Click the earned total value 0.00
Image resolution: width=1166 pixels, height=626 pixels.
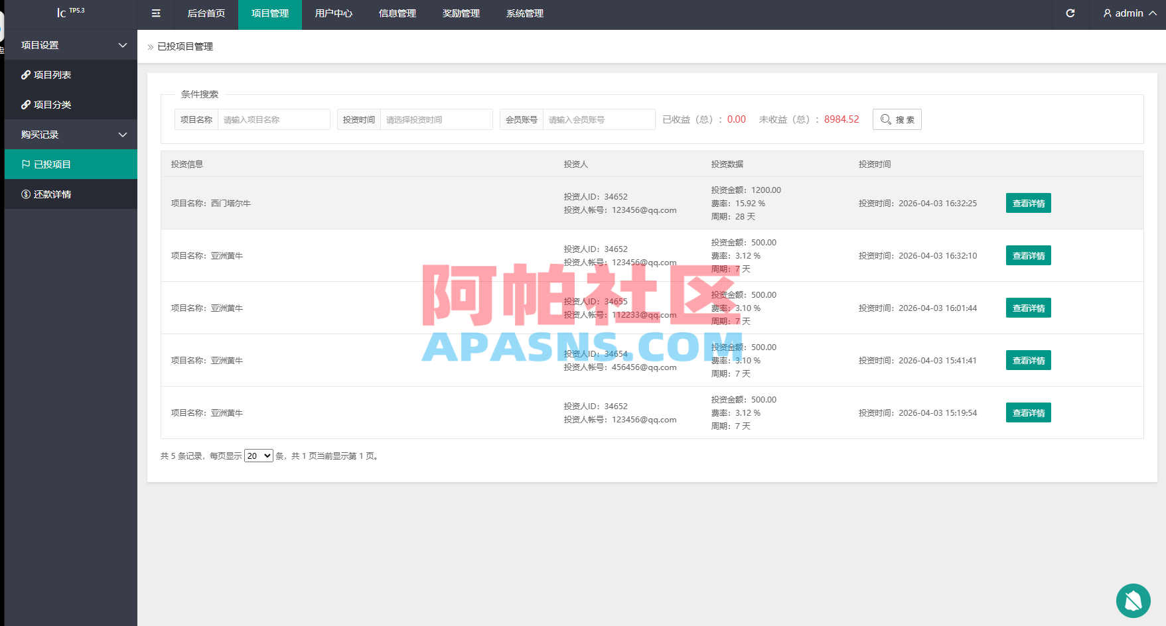point(737,119)
